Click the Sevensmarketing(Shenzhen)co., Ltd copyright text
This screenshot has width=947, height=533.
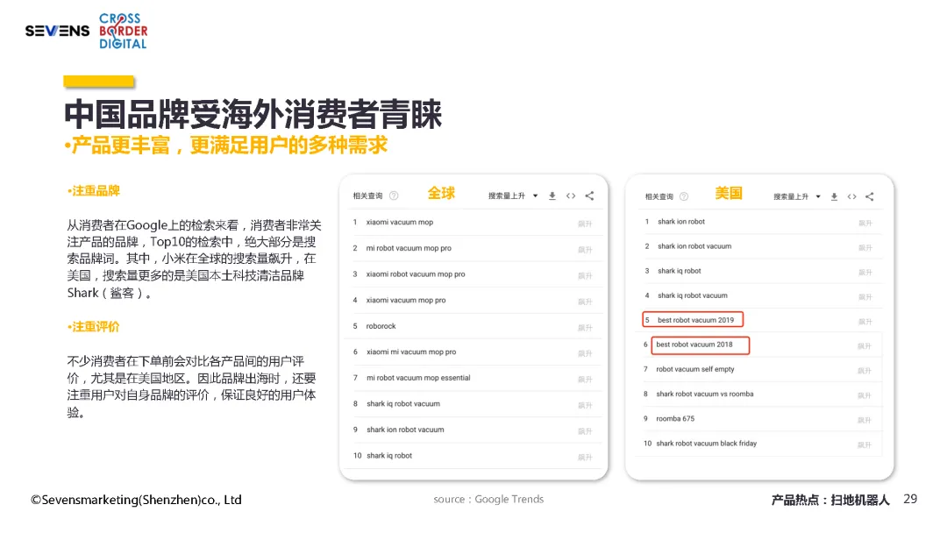click(137, 500)
